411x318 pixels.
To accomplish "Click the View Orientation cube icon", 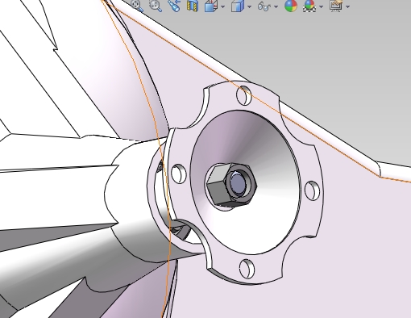I will pyautogui.click(x=211, y=6).
